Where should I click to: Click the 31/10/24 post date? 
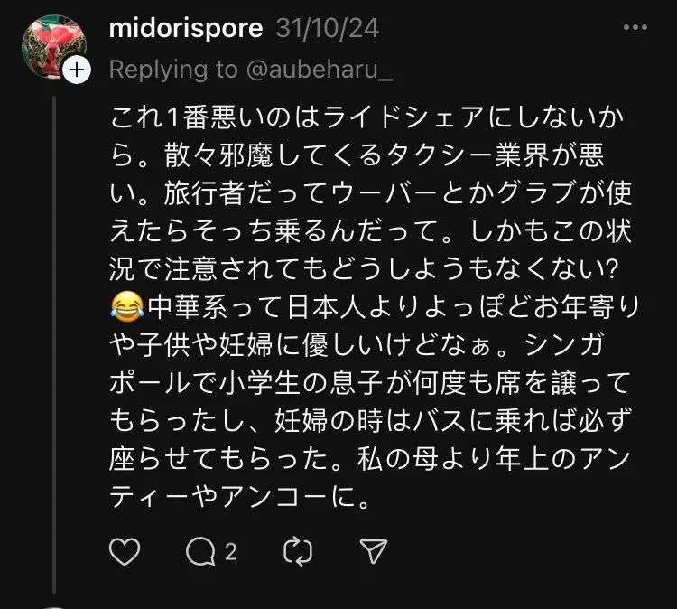click(x=327, y=28)
